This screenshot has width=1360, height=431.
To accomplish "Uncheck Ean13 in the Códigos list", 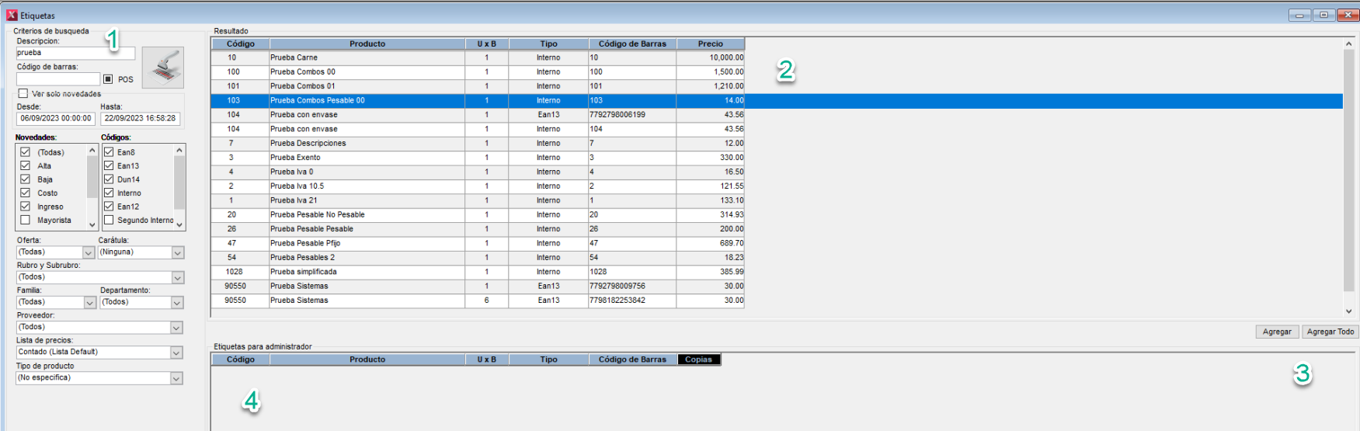I will tap(109, 165).
